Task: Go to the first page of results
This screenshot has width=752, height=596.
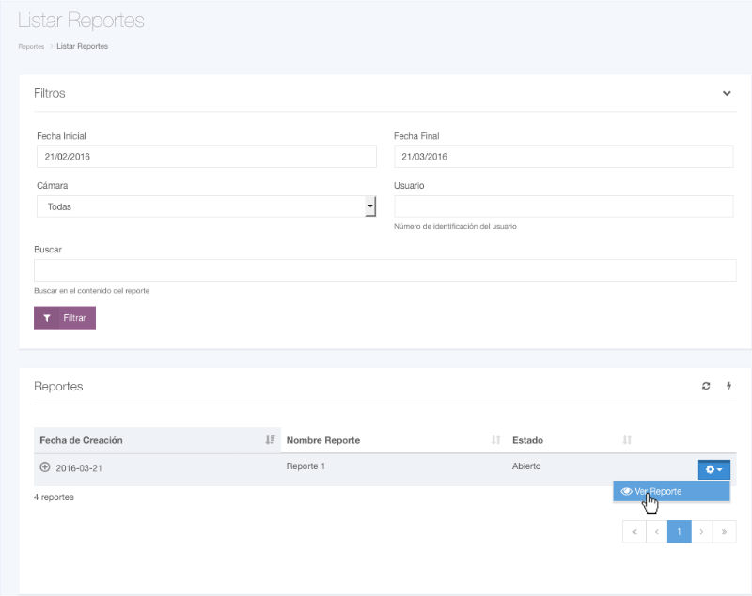Action: click(634, 532)
